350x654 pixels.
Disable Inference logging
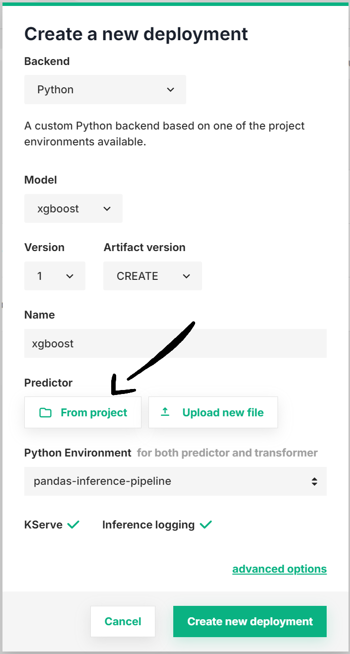click(207, 524)
